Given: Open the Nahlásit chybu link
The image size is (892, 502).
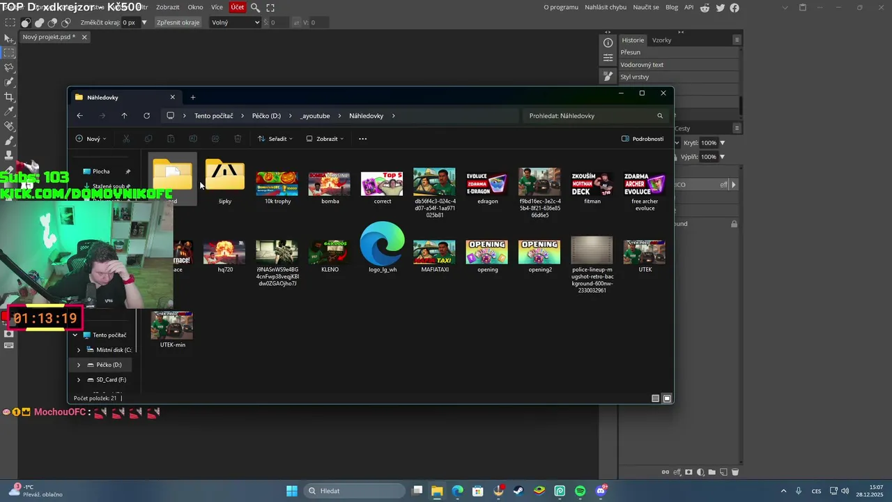Looking at the screenshot, I should click(605, 7).
